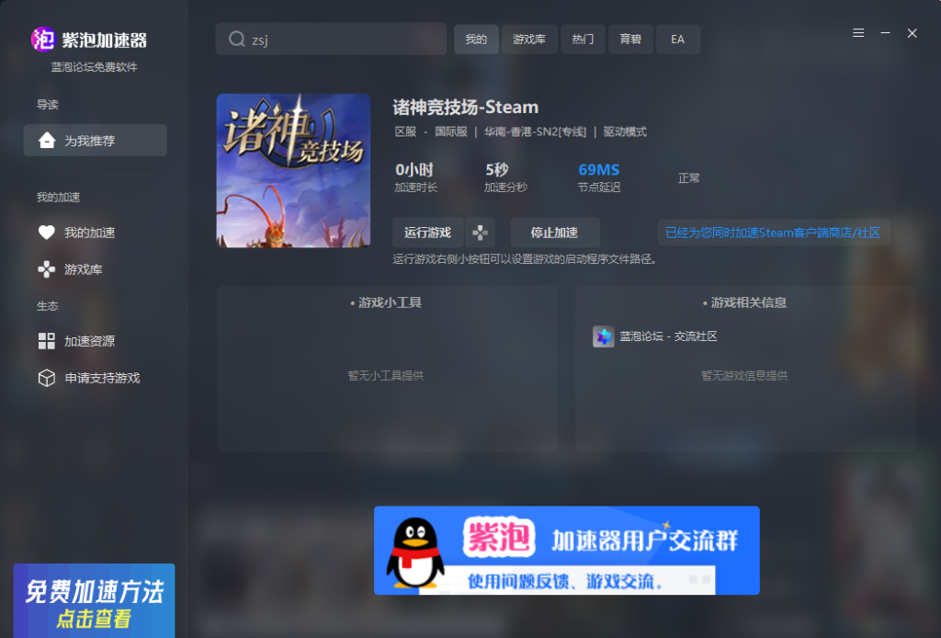Click the 驱动模式 mode text
The width and height of the screenshot is (941, 638).
(625, 131)
